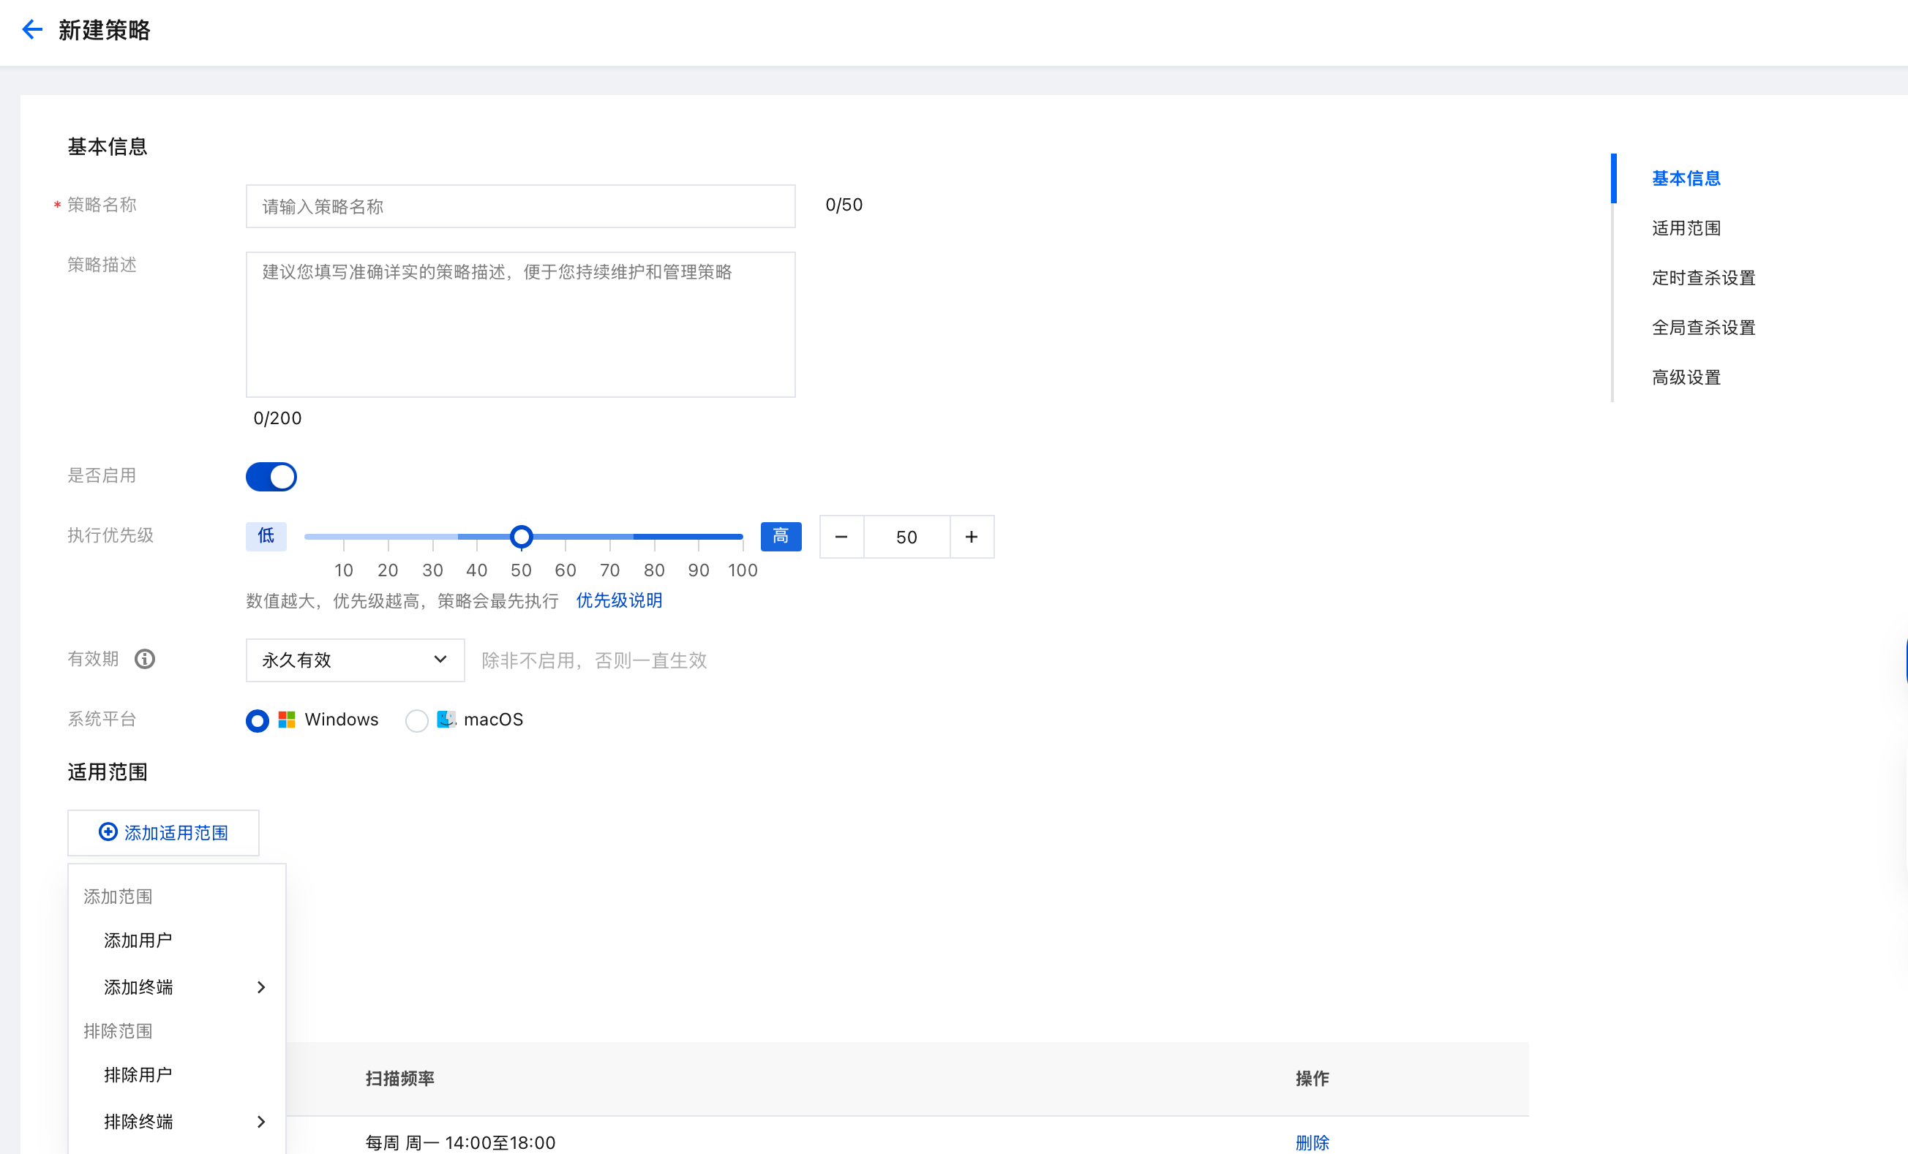Click the macOS Finder icon
1908x1154 pixels.
tap(446, 720)
